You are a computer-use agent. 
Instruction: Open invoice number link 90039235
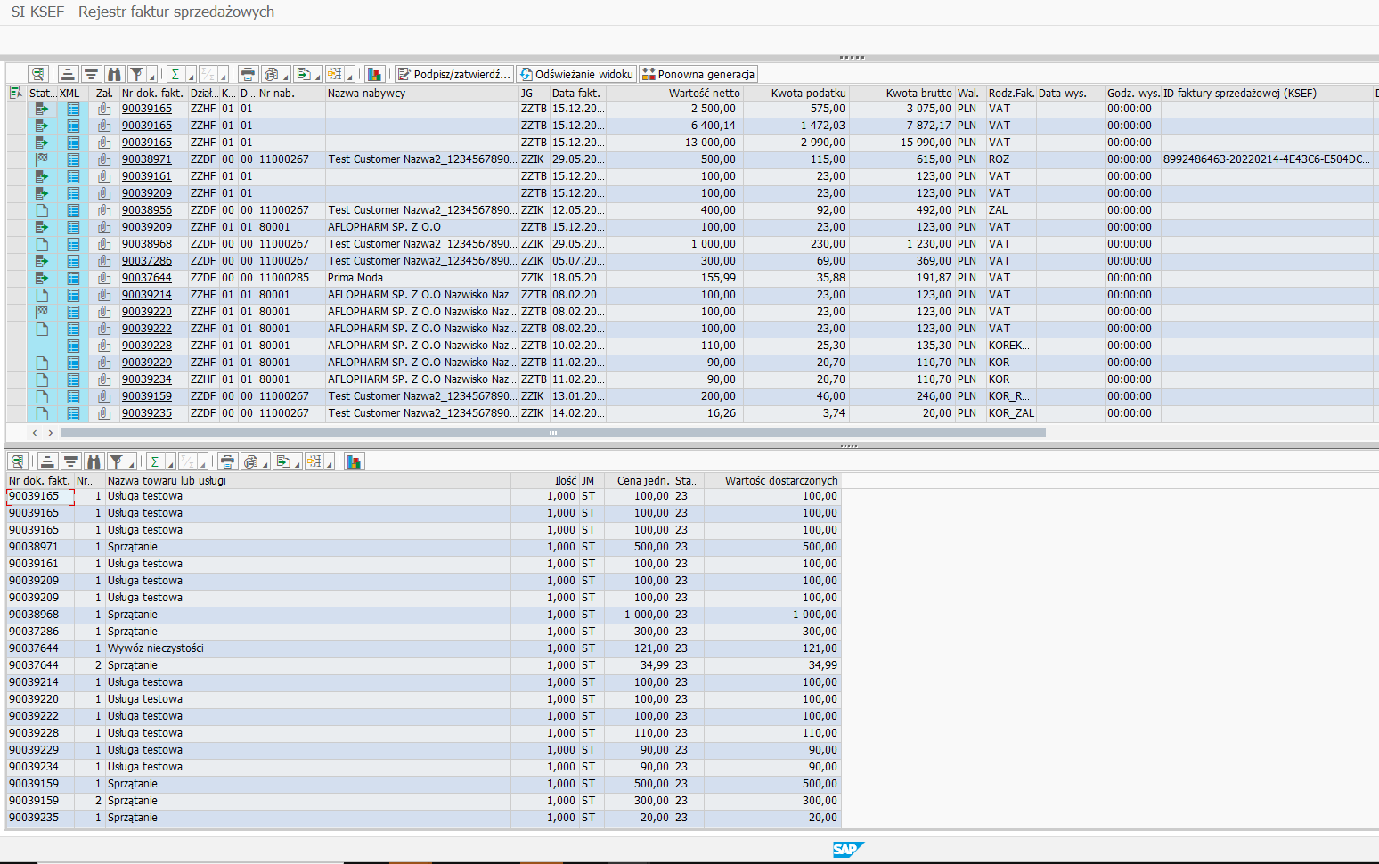tap(147, 413)
